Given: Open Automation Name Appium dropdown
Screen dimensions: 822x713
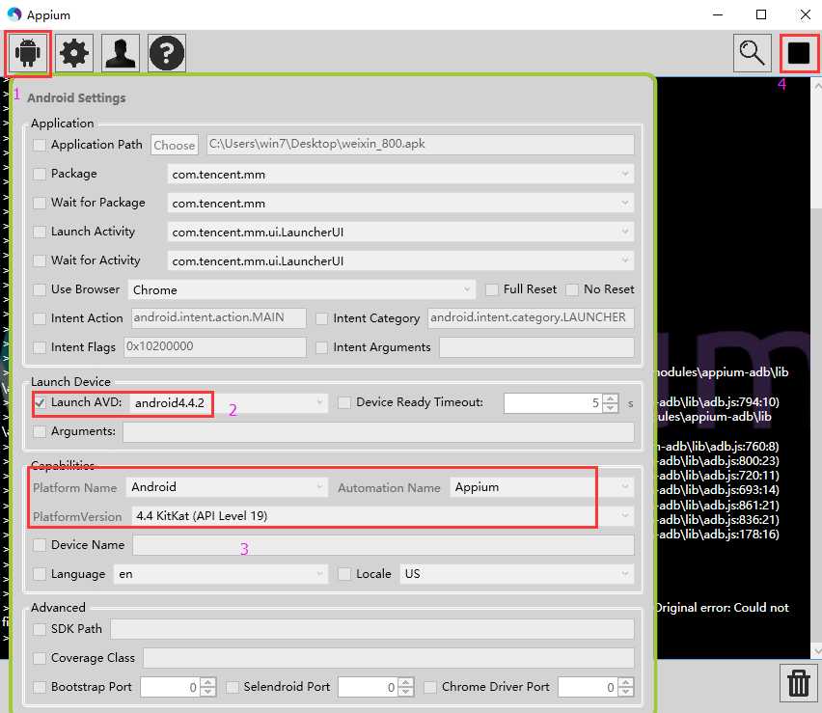Looking at the screenshot, I should (541, 487).
